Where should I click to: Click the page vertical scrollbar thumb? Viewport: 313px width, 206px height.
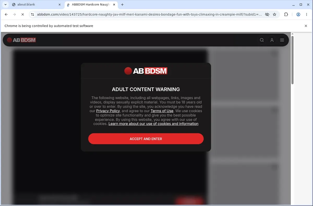[292, 60]
